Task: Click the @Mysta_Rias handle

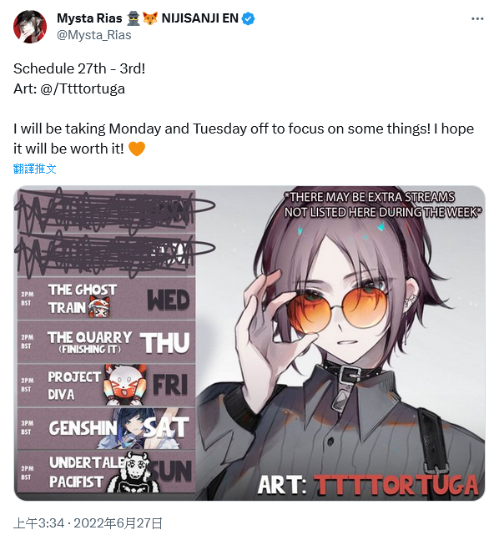Action: coord(93,35)
